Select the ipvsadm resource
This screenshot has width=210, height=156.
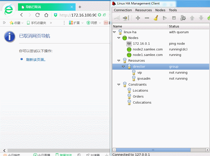click(144, 79)
